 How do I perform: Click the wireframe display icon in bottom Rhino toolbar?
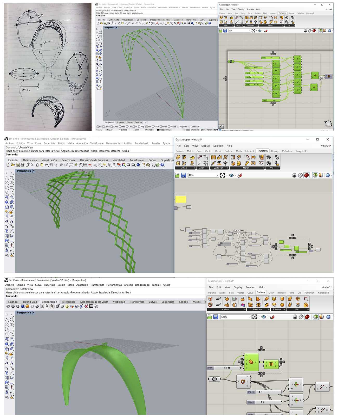[8, 306]
